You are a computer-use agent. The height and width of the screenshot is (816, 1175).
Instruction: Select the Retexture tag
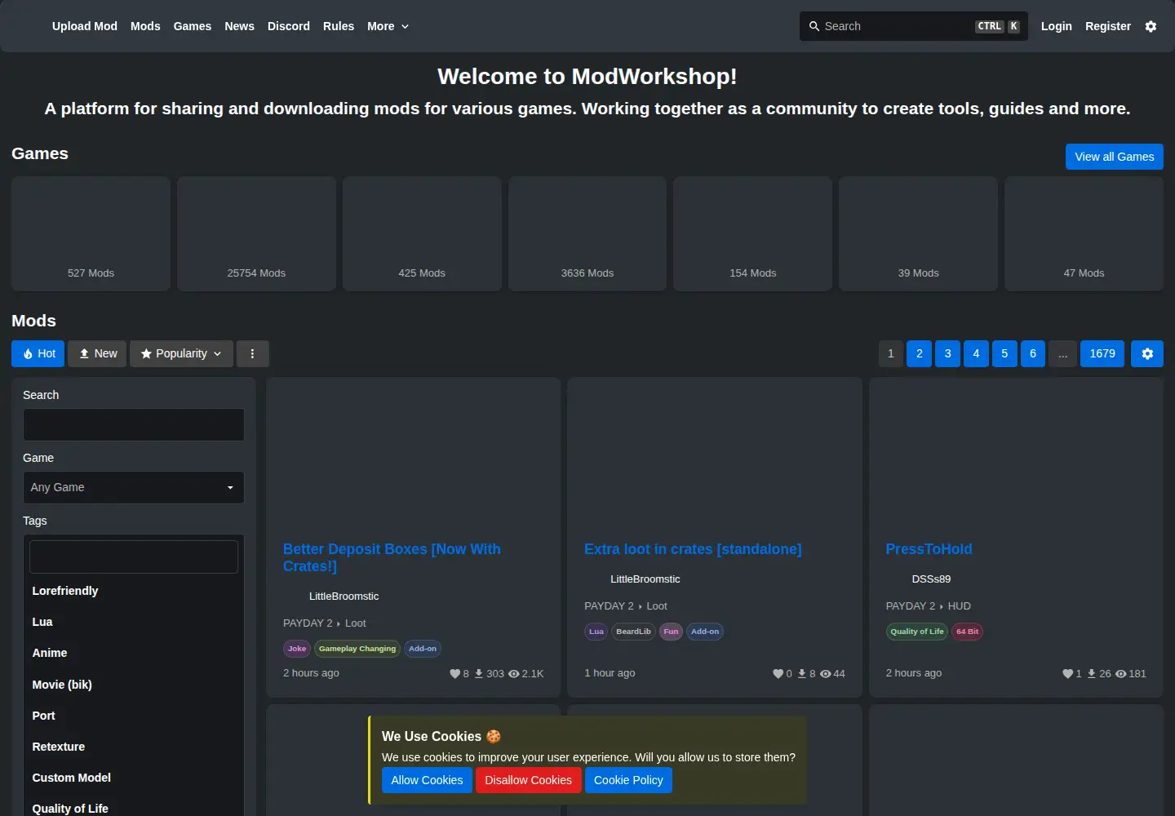tap(134, 747)
